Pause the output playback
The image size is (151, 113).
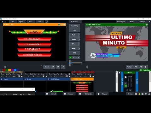tap(146, 67)
